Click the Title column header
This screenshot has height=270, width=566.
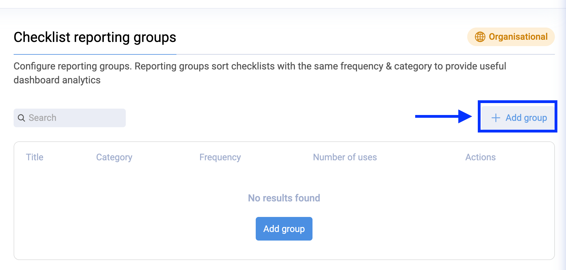tap(35, 157)
